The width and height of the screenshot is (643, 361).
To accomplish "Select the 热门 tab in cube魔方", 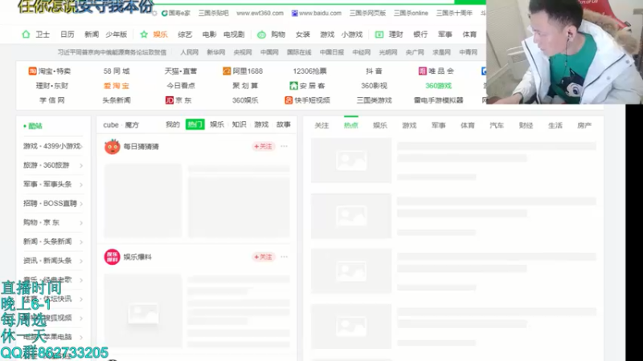I will coord(195,124).
